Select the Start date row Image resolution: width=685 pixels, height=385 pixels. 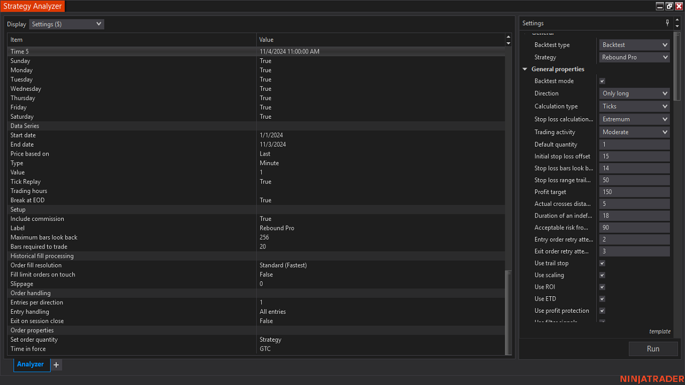point(256,135)
